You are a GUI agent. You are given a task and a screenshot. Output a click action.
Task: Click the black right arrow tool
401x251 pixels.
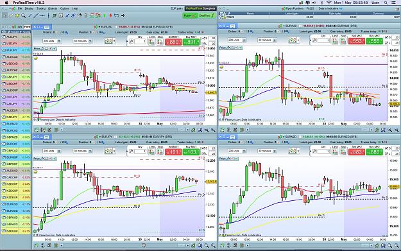pos(123,15)
